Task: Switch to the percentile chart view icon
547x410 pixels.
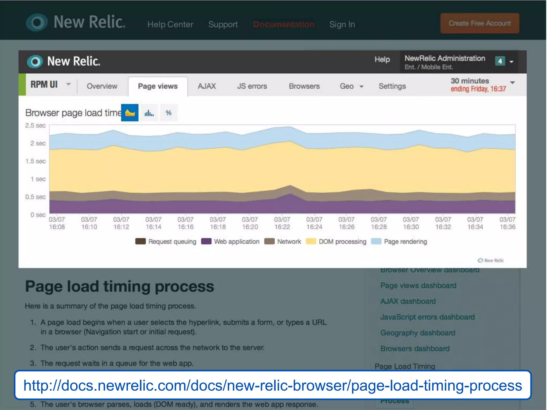Action: point(169,113)
